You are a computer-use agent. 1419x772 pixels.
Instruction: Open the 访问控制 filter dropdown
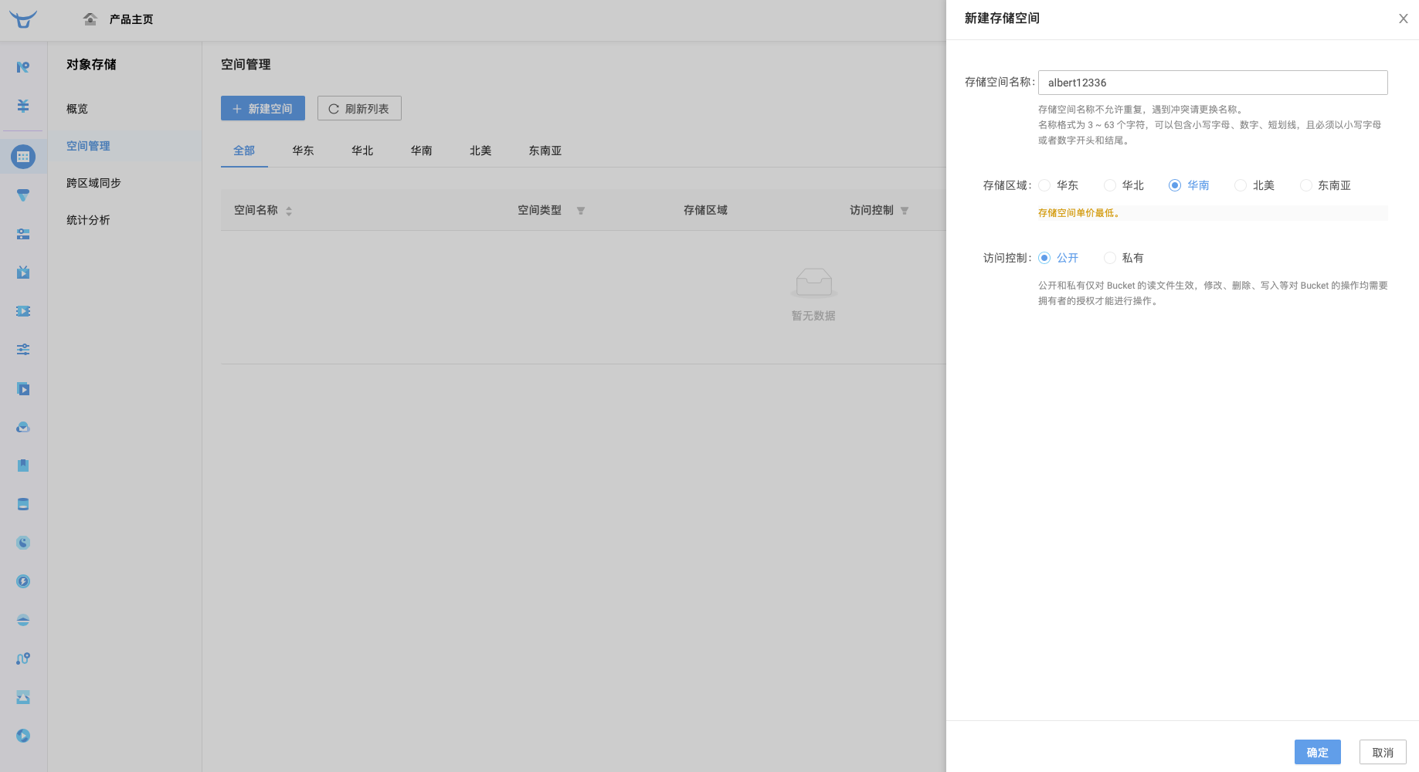pos(904,210)
